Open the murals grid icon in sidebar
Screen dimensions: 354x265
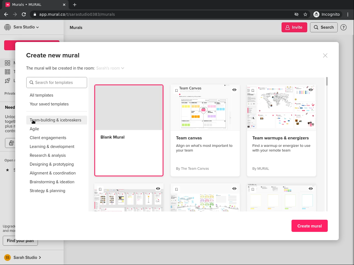7,63
